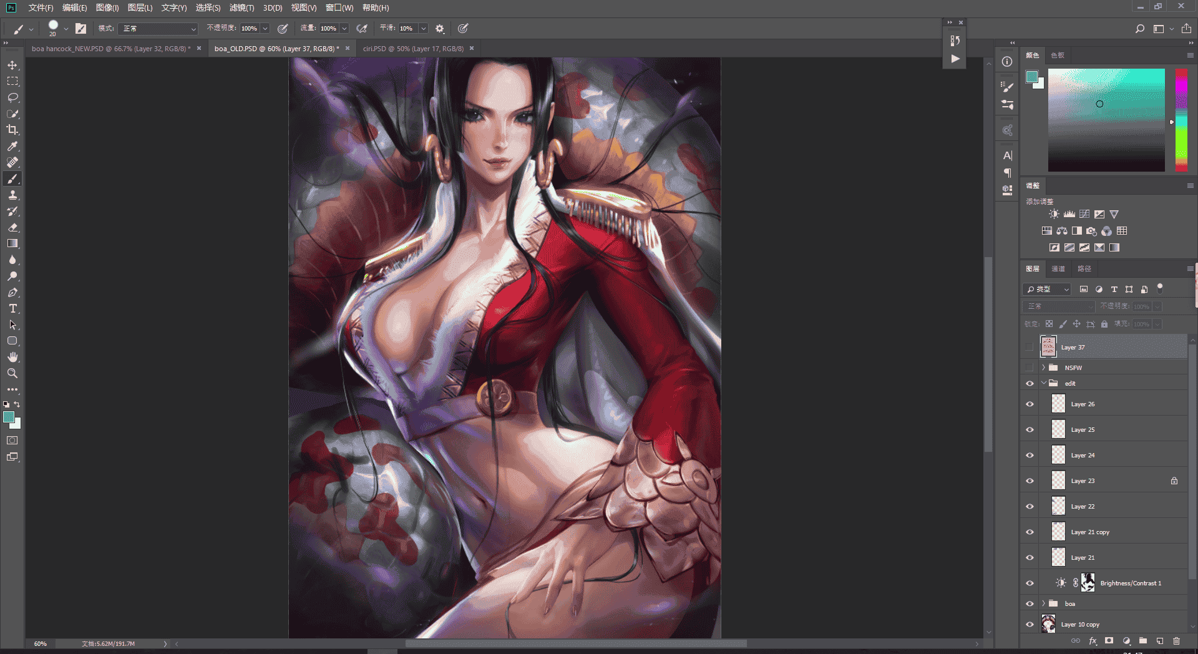Show the hidden Layer 37

click(x=1030, y=347)
